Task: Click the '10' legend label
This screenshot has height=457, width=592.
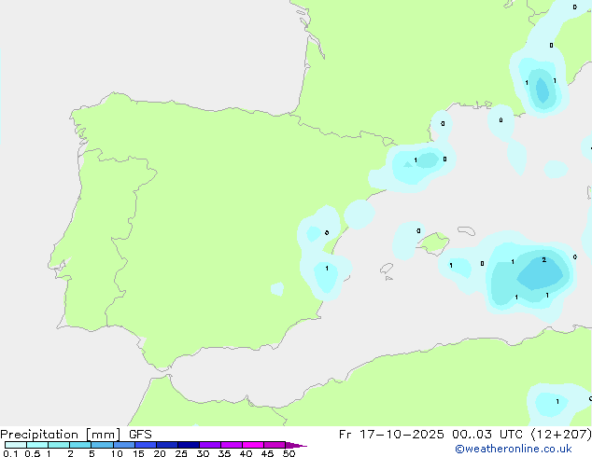Action: (x=117, y=453)
